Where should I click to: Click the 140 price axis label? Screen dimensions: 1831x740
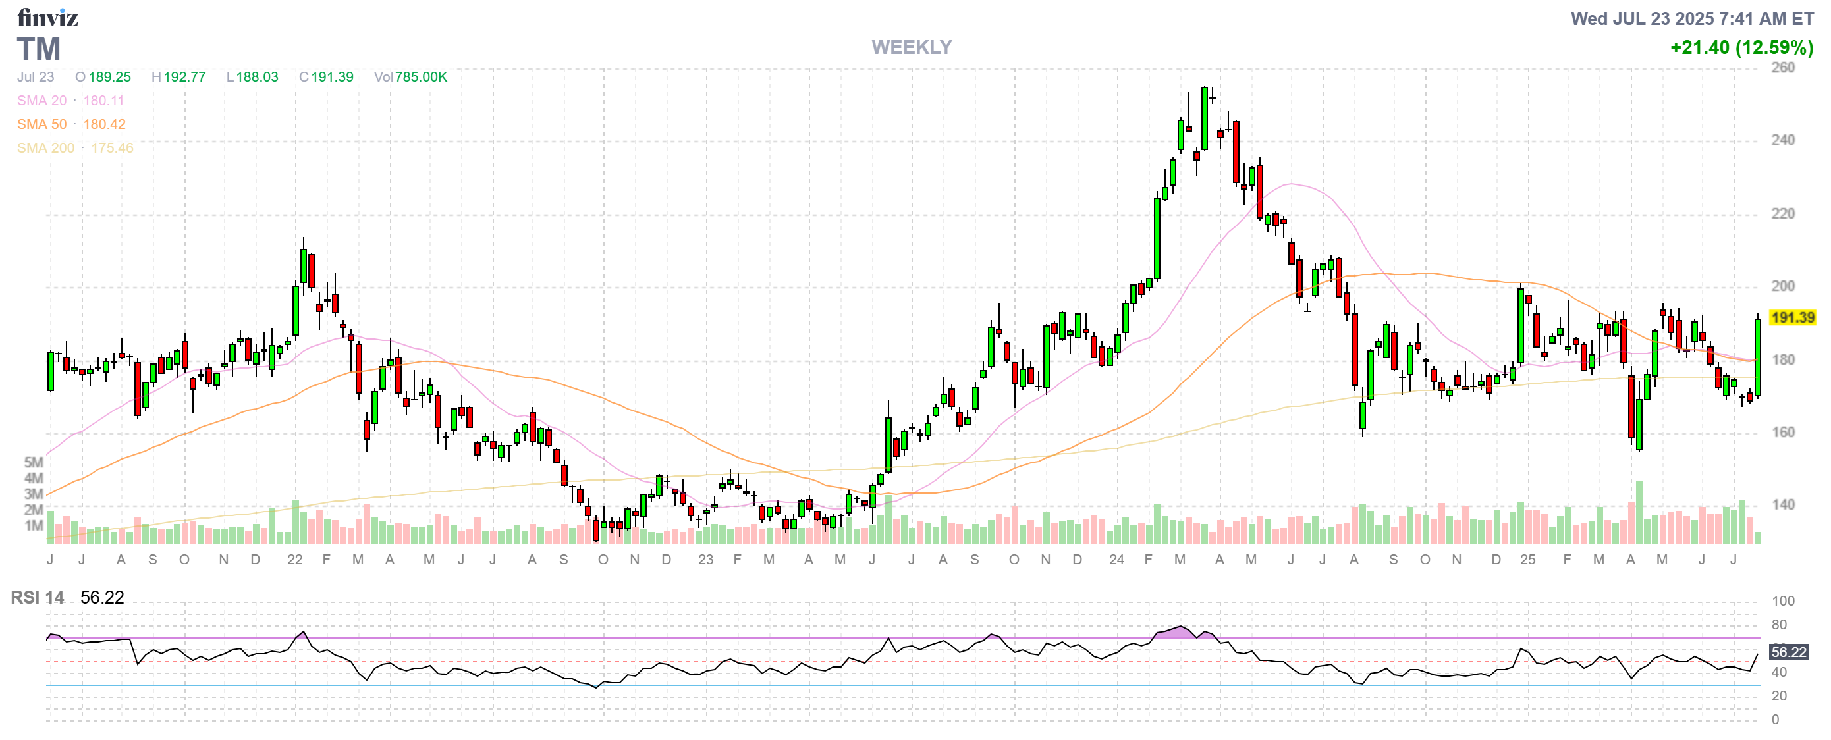coord(1782,504)
